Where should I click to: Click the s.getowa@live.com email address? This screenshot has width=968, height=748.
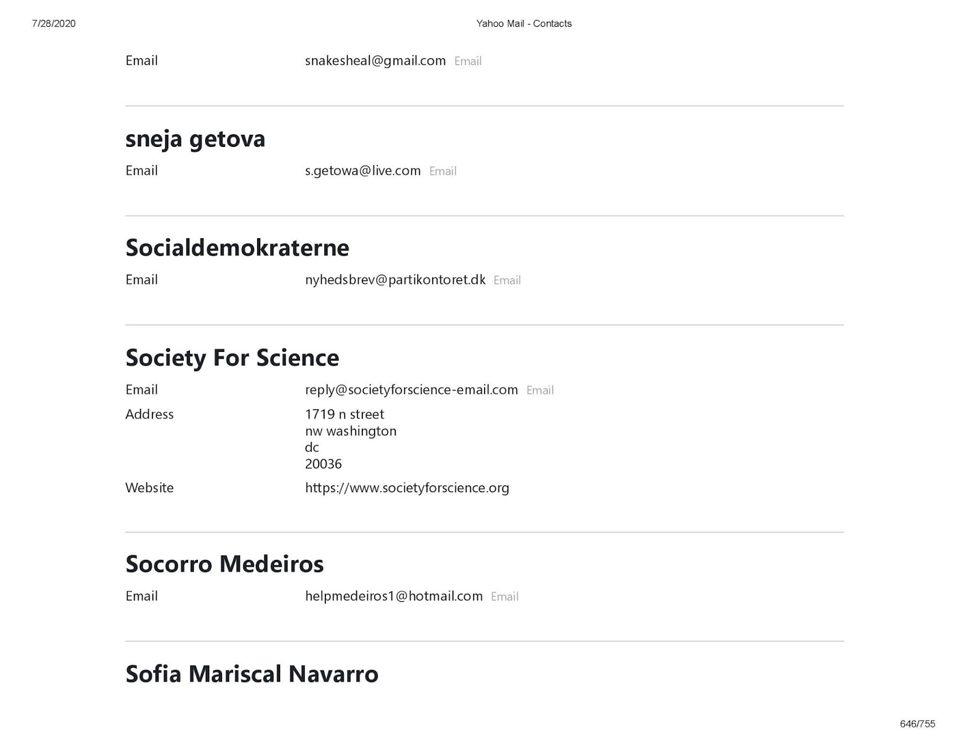[x=362, y=171]
